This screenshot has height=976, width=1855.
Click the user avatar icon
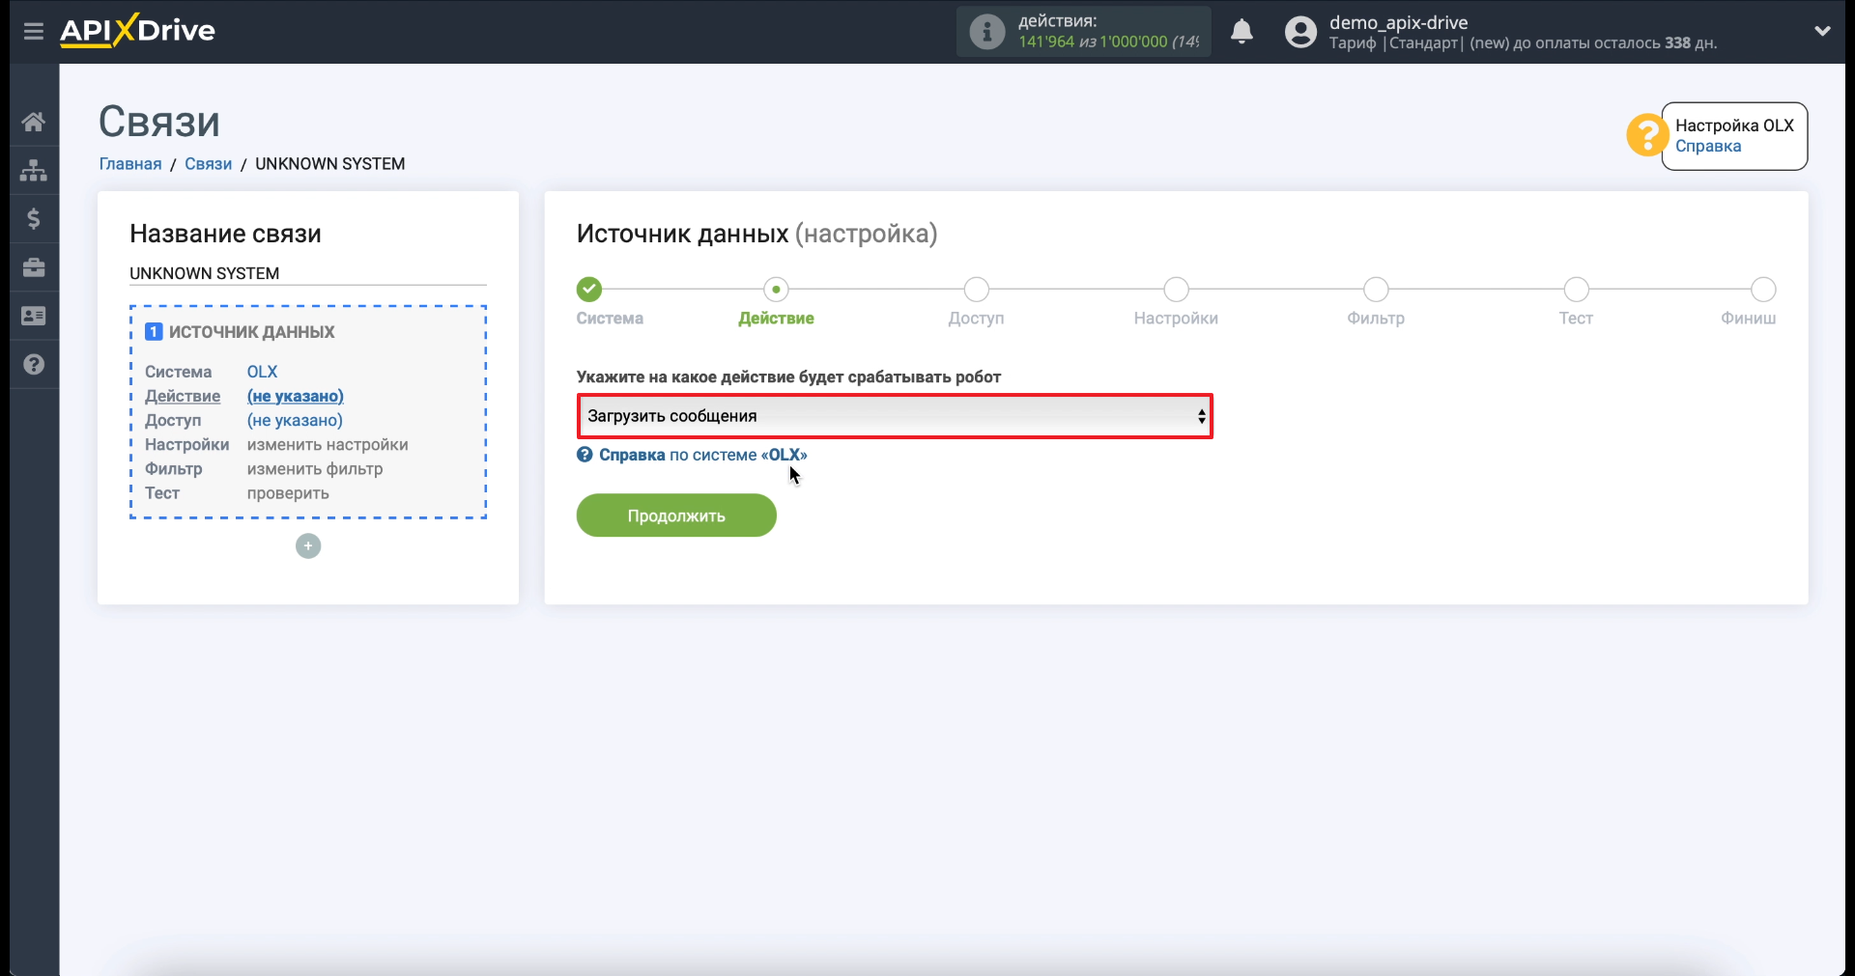(x=1300, y=32)
